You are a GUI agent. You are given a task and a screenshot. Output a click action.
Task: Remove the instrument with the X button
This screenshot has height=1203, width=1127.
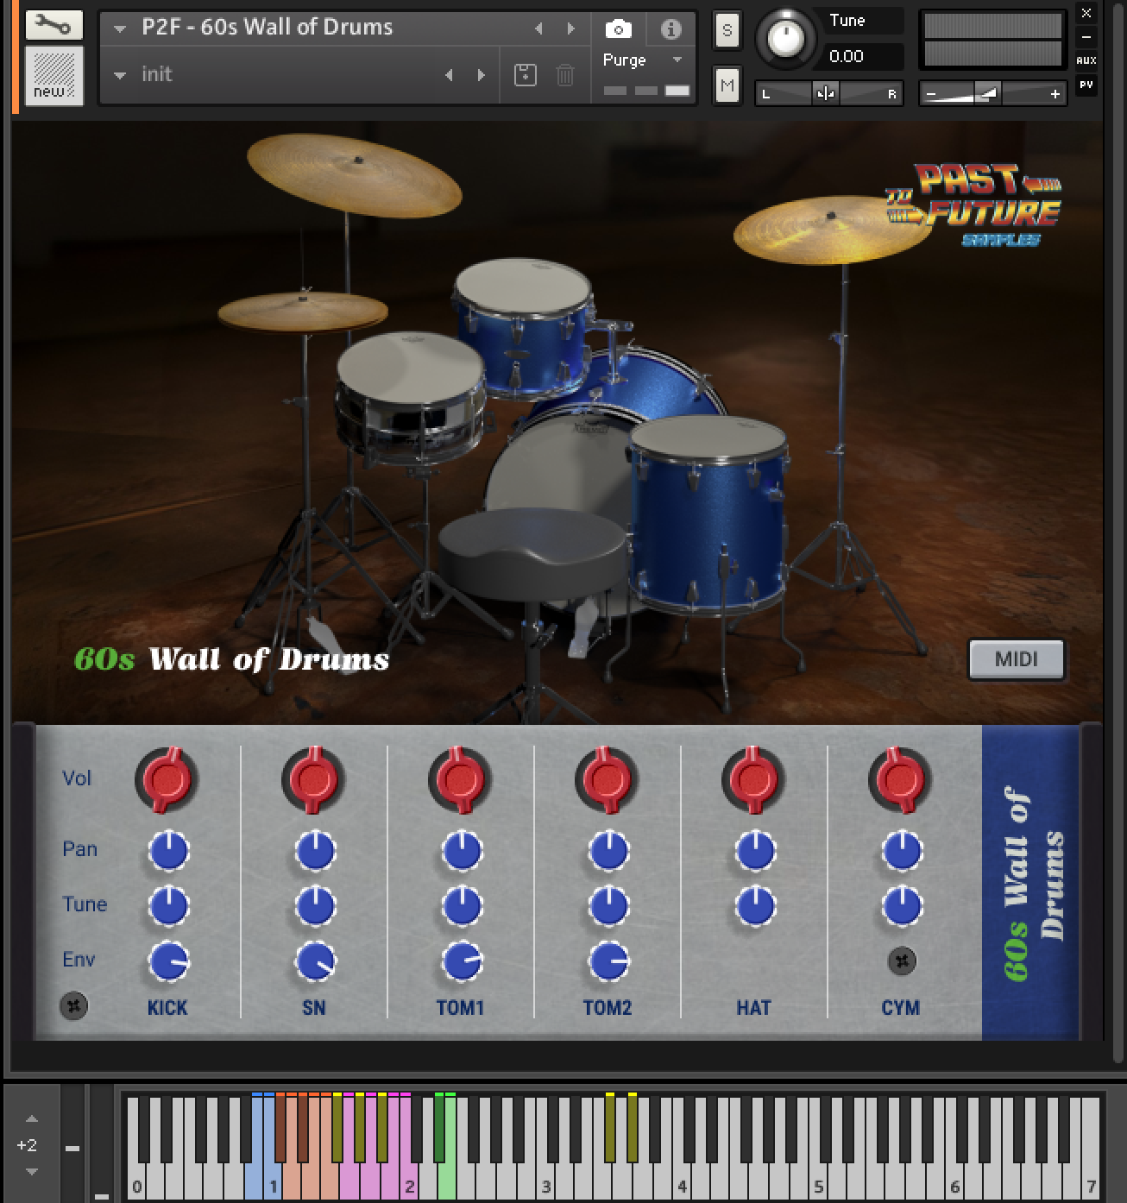point(1086,13)
